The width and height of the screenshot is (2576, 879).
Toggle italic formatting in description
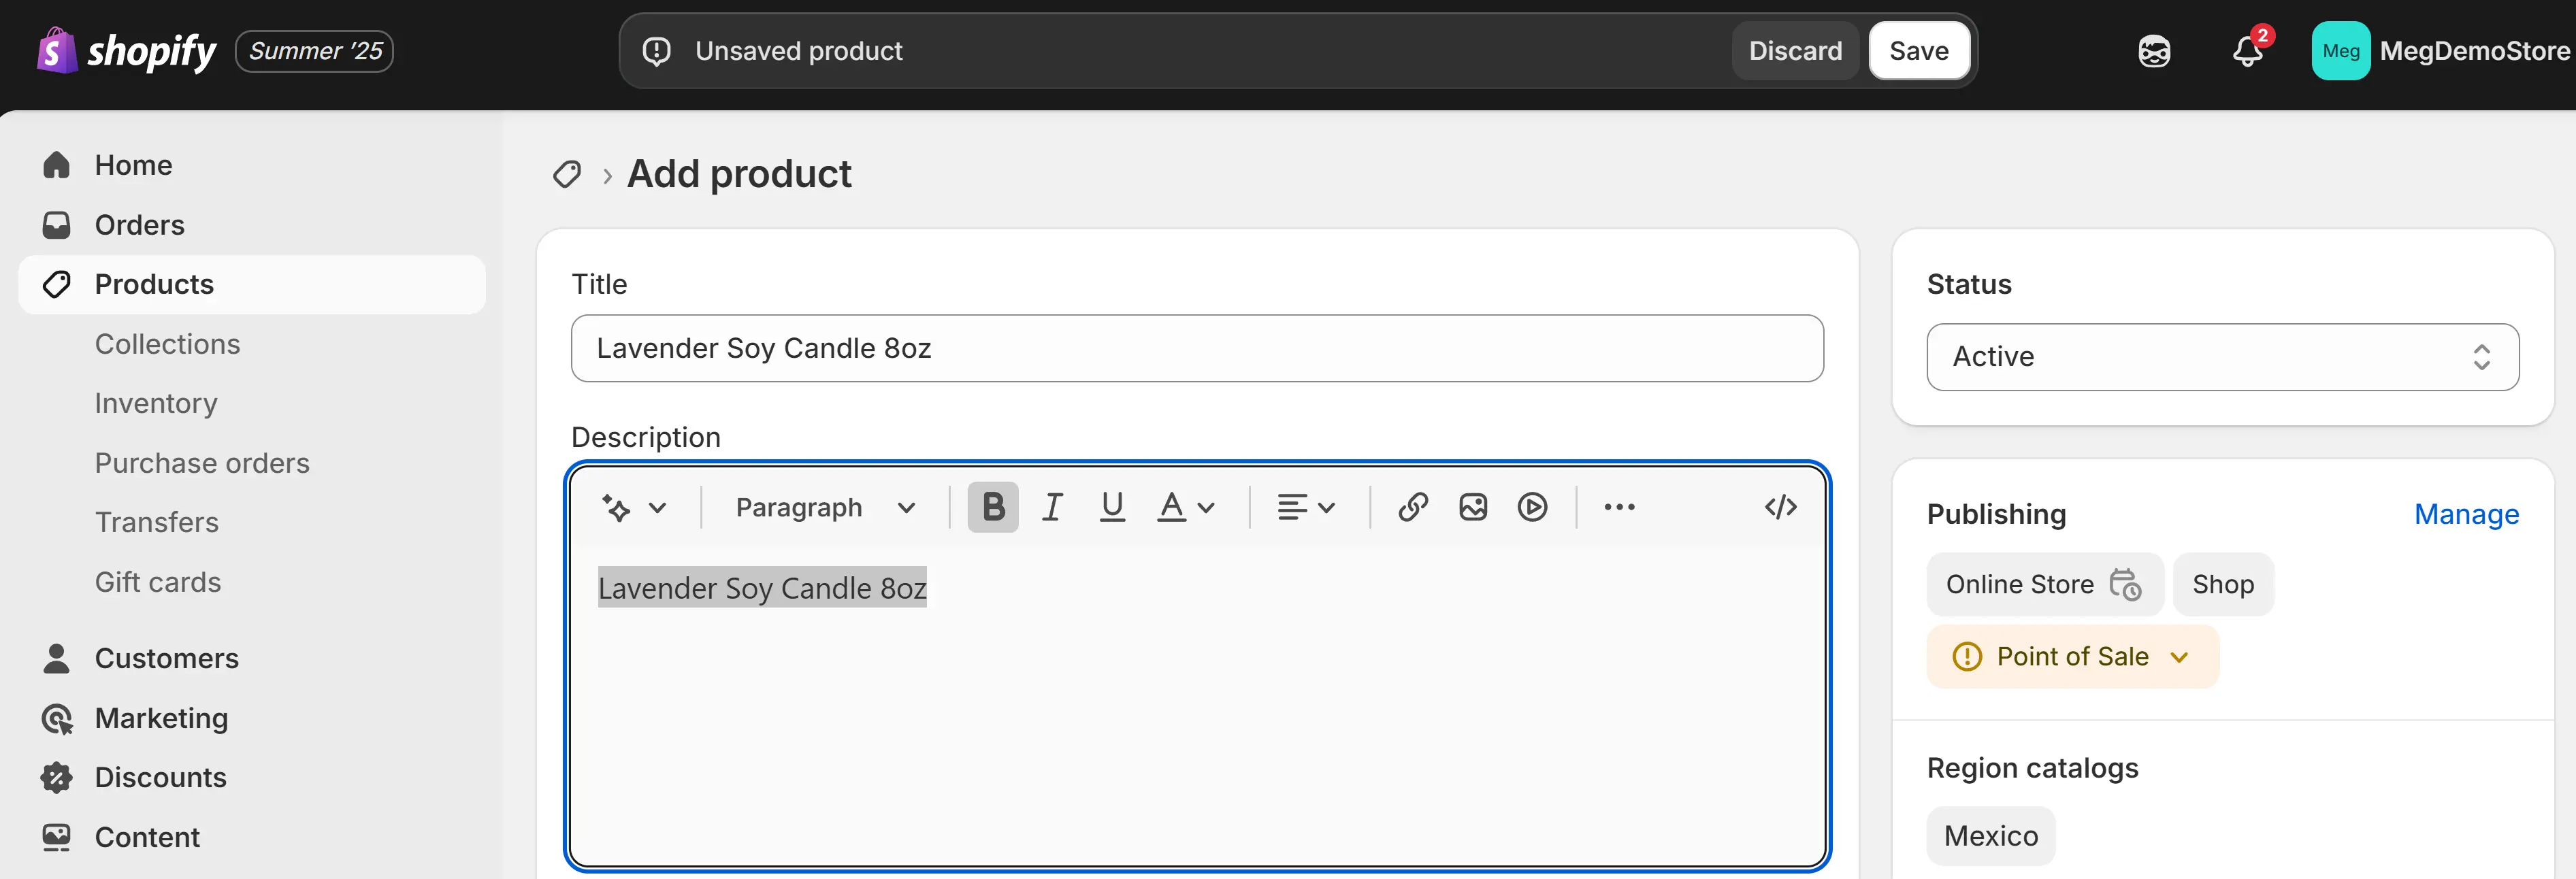point(1052,507)
